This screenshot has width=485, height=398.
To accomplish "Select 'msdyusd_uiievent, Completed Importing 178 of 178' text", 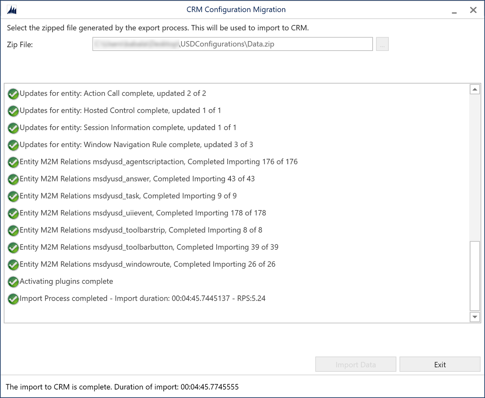I will (x=143, y=213).
